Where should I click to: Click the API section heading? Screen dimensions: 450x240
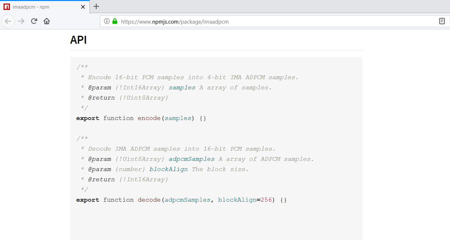78,40
